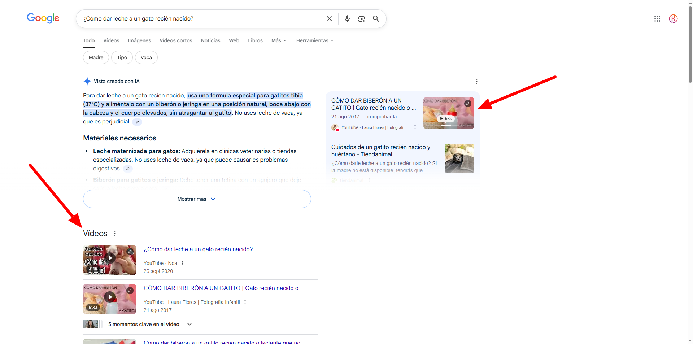The width and height of the screenshot is (693, 344).
Task: Open the Herramientas dropdown
Action: (x=314, y=40)
